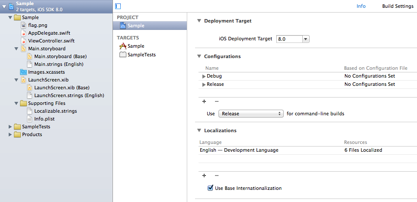Click the Main.strings (English) file icon
The width and height of the screenshot is (417, 202).
tap(30, 64)
